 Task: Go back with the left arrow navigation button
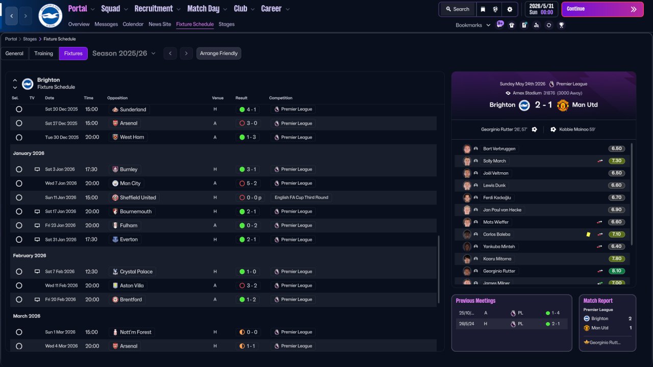click(x=12, y=16)
